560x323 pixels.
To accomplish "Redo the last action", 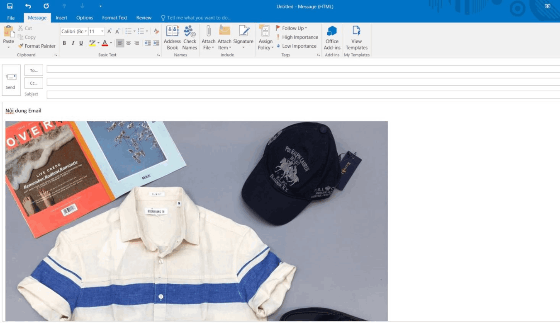I will tap(46, 6).
